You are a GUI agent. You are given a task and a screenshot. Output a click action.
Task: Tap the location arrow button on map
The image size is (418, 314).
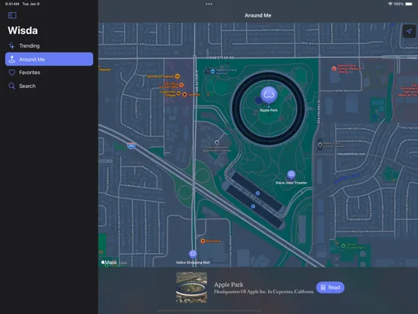409,31
